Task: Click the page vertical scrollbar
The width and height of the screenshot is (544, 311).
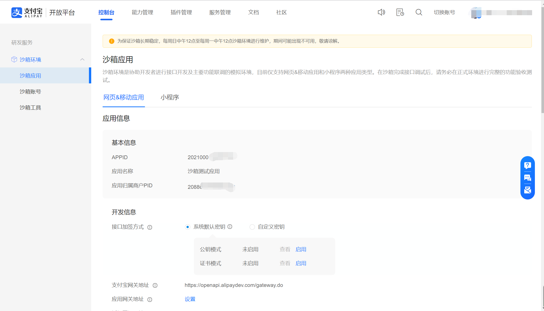Action: coord(542,60)
